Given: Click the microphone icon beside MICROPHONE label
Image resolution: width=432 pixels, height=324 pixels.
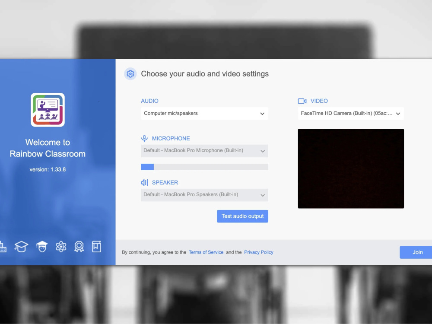Looking at the screenshot, I should pyautogui.click(x=144, y=139).
